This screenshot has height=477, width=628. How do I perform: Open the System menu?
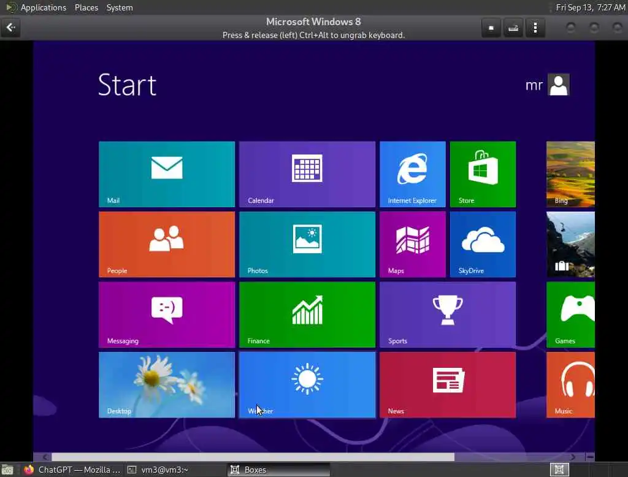point(120,7)
